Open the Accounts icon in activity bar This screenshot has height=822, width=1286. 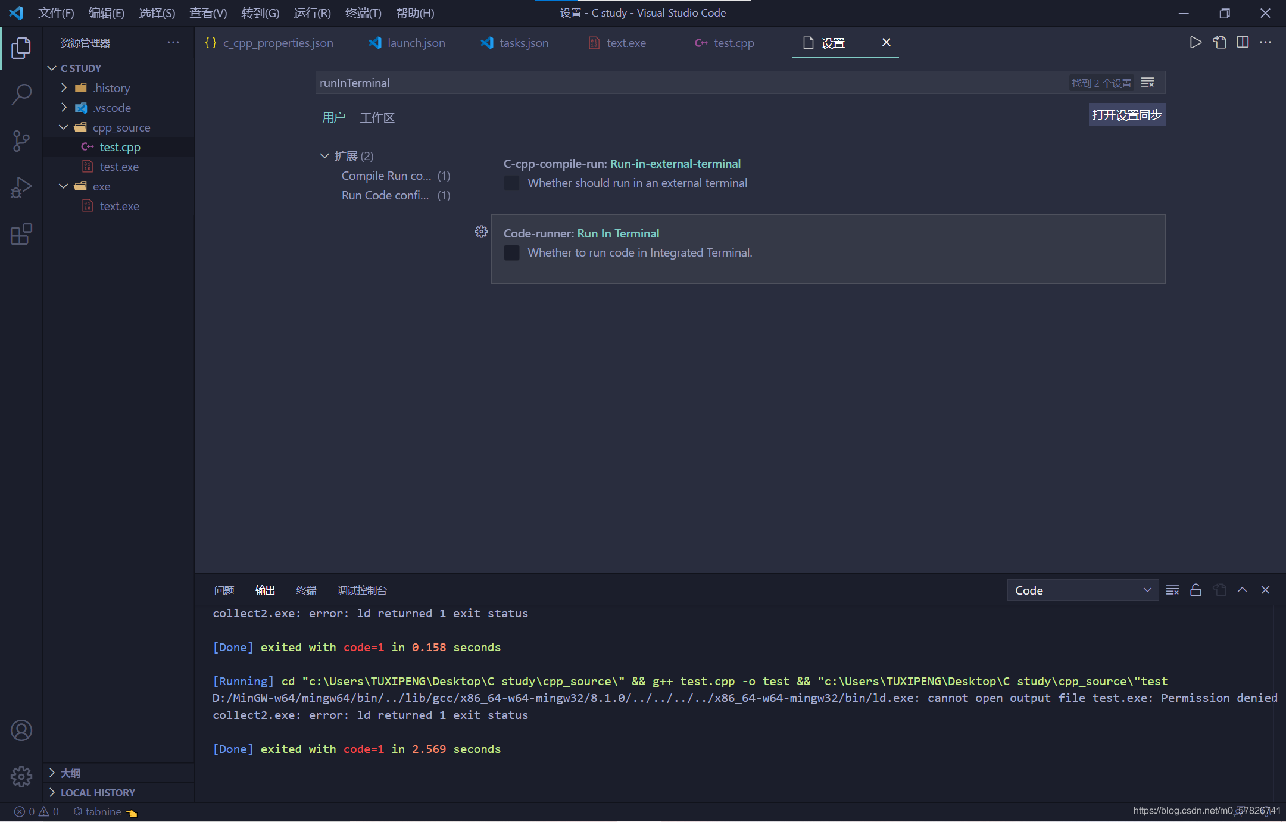coord(21,730)
